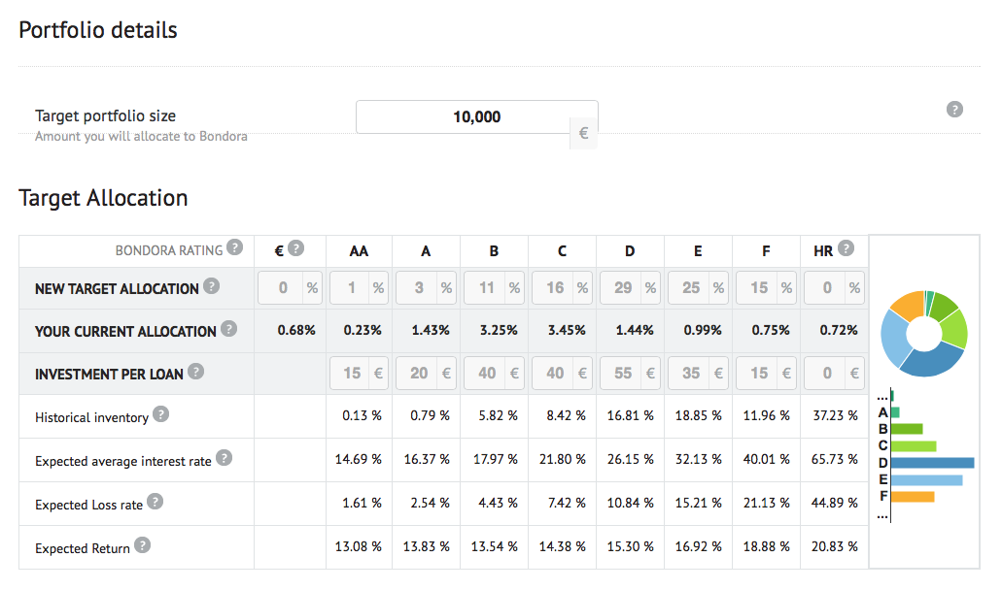Image resolution: width=1002 pixels, height=590 pixels.
Task: Show Historical inventory help tooltip
Action: (160, 415)
